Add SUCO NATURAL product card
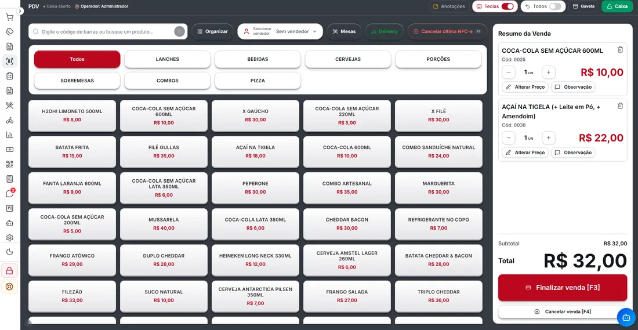The width and height of the screenshot is (638, 330). 164,296
